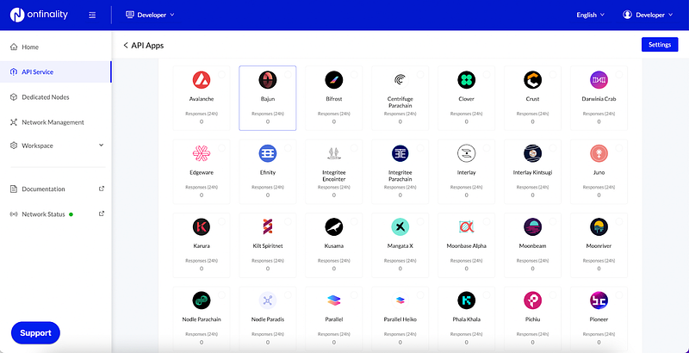This screenshot has width=689, height=353.
Task: Click the Efinity network logo
Action: click(268, 153)
